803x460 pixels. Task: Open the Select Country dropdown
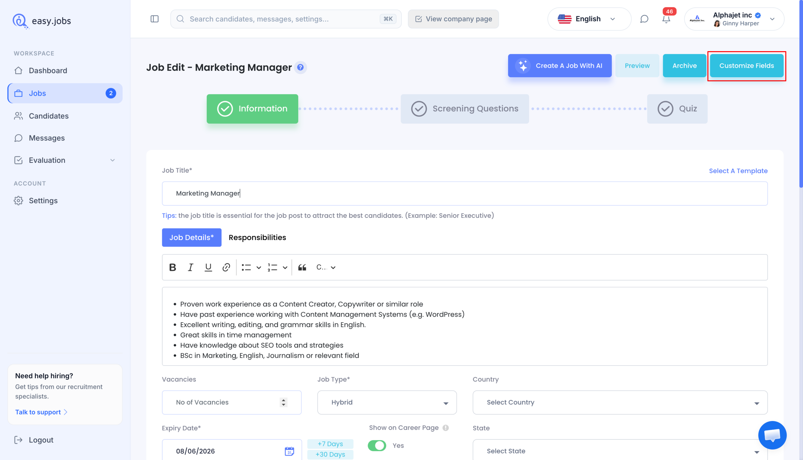tap(620, 403)
